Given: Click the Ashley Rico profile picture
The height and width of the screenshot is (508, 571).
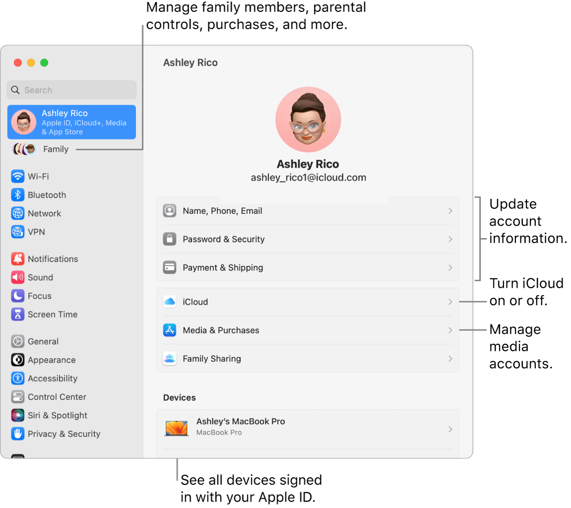Looking at the screenshot, I should click(307, 119).
